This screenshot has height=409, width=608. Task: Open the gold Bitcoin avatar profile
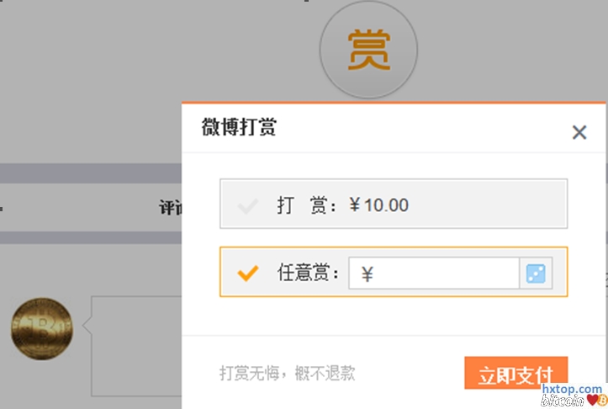pyautogui.click(x=42, y=328)
